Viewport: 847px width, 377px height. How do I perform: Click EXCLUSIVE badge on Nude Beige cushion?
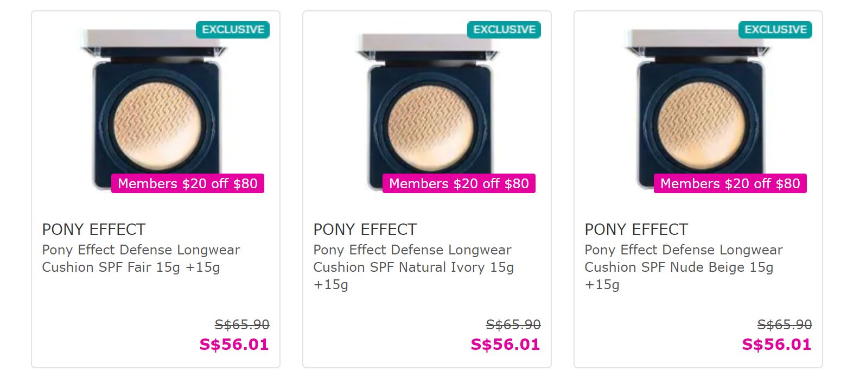[775, 30]
